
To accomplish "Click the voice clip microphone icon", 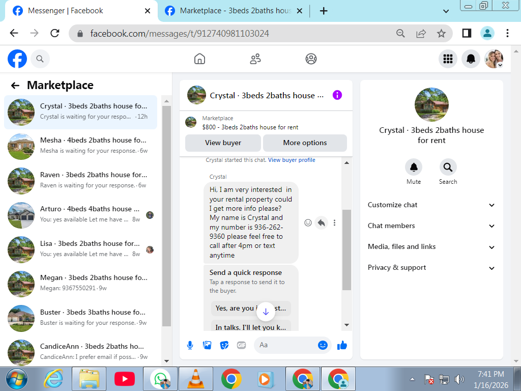I will pyautogui.click(x=190, y=345).
